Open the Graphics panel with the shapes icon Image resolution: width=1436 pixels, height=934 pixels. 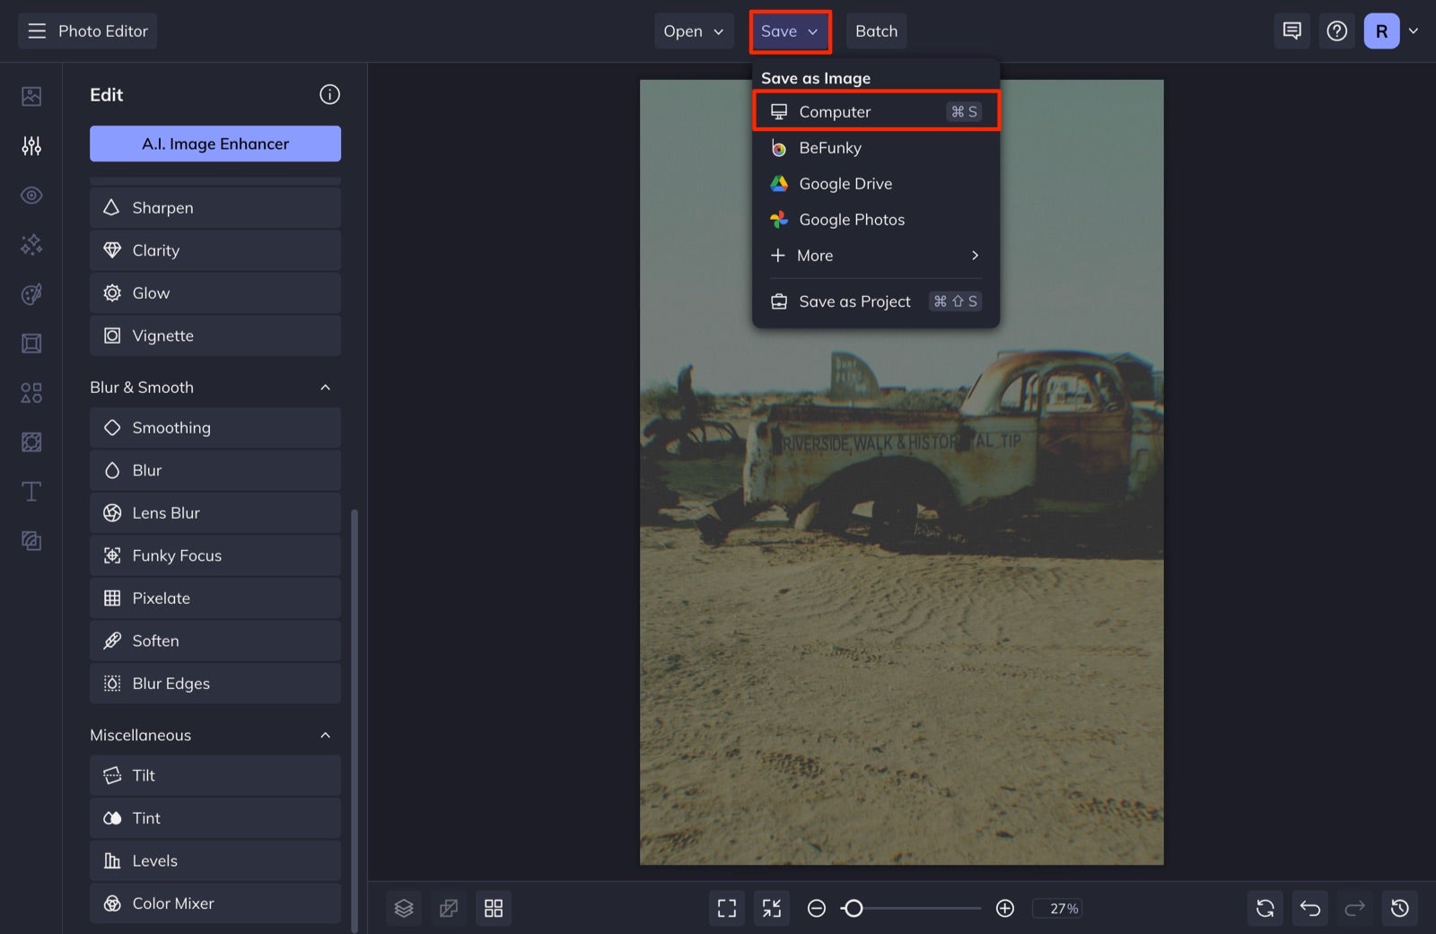click(x=31, y=392)
